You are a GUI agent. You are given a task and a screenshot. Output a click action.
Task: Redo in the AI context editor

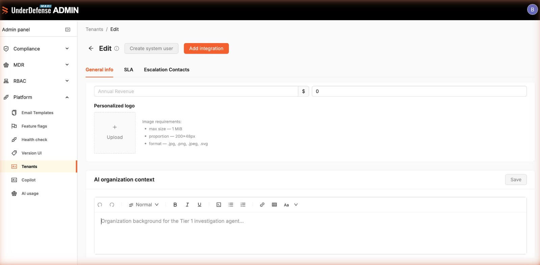(x=112, y=205)
